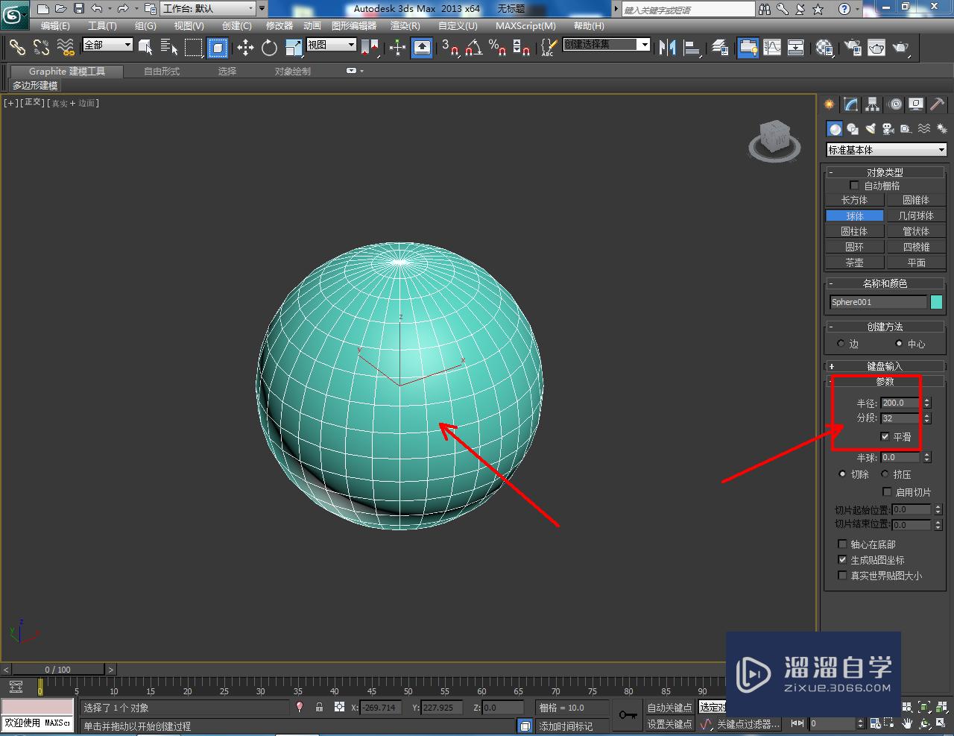Click the 长方体 box button
Screen dimensions: 954x736
point(854,200)
